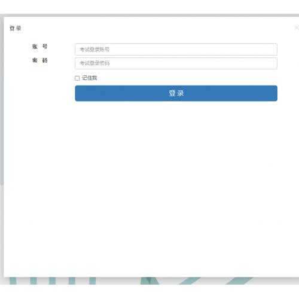Viewport: 299px width, 299px height.
Task: Enable the remember-me option below password
Action: pyautogui.click(x=77, y=78)
